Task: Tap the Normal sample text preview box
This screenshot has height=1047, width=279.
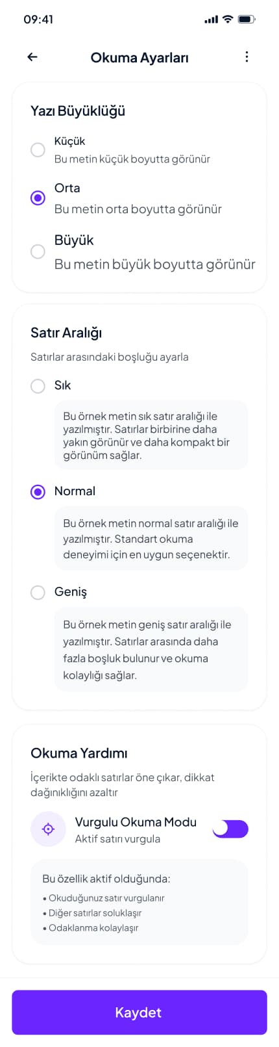Action: click(151, 539)
